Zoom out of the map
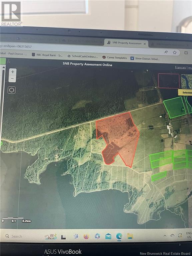 tap(13, 79)
